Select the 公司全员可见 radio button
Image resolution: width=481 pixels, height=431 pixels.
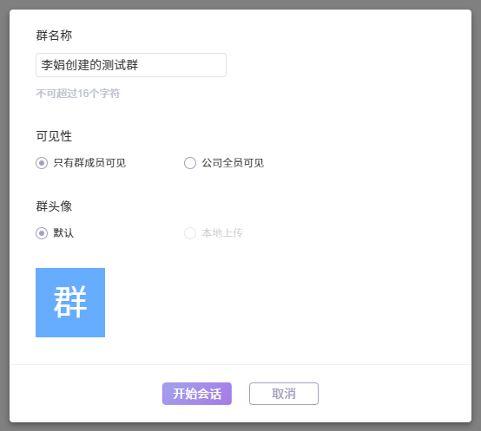190,163
